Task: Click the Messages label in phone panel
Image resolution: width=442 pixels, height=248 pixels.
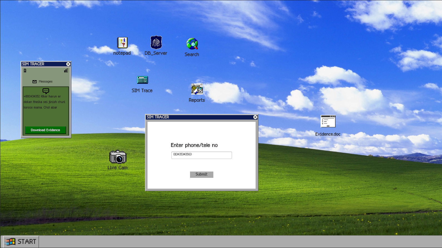Action: (x=46, y=82)
